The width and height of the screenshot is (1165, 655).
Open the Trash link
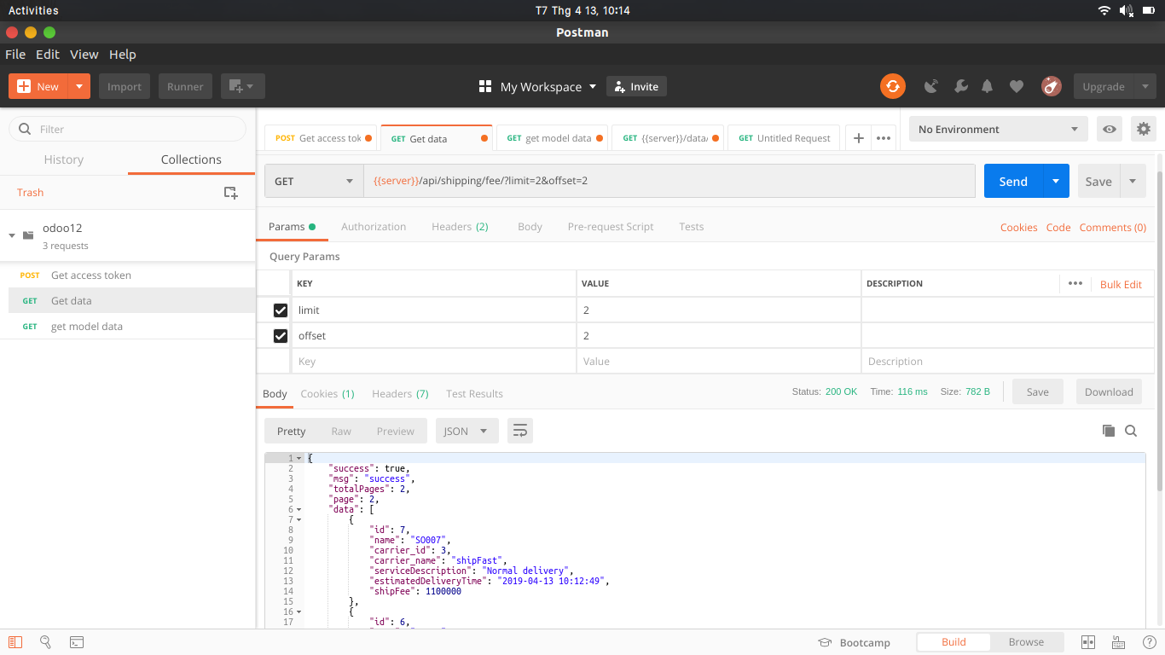pyautogui.click(x=30, y=193)
